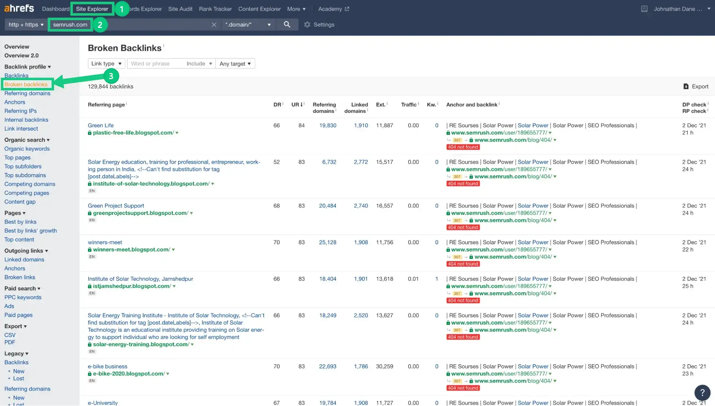Screen dimensions: 715x406
Task: Collapse the Backlink profile sidebar section
Action: click(x=28, y=67)
